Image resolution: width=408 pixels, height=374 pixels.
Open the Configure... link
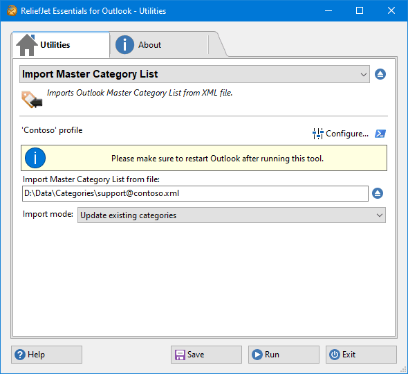[347, 134]
